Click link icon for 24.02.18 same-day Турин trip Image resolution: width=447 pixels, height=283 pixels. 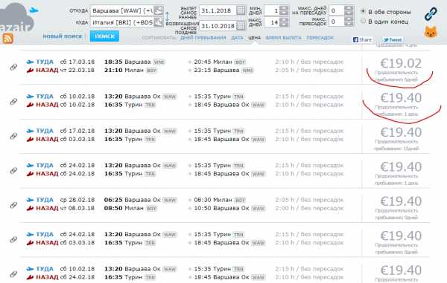pos(13,171)
